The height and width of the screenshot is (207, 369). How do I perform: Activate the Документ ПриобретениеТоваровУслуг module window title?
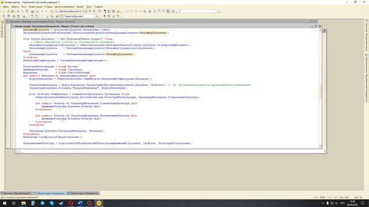pos(42,22)
